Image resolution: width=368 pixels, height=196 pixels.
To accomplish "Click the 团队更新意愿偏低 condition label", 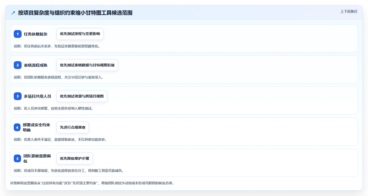I will (x=37, y=158).
